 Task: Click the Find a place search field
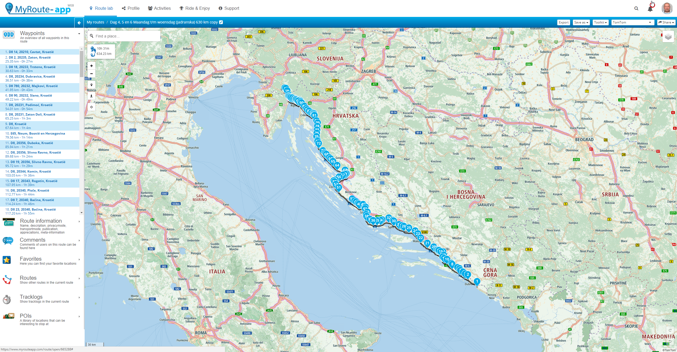[124, 36]
